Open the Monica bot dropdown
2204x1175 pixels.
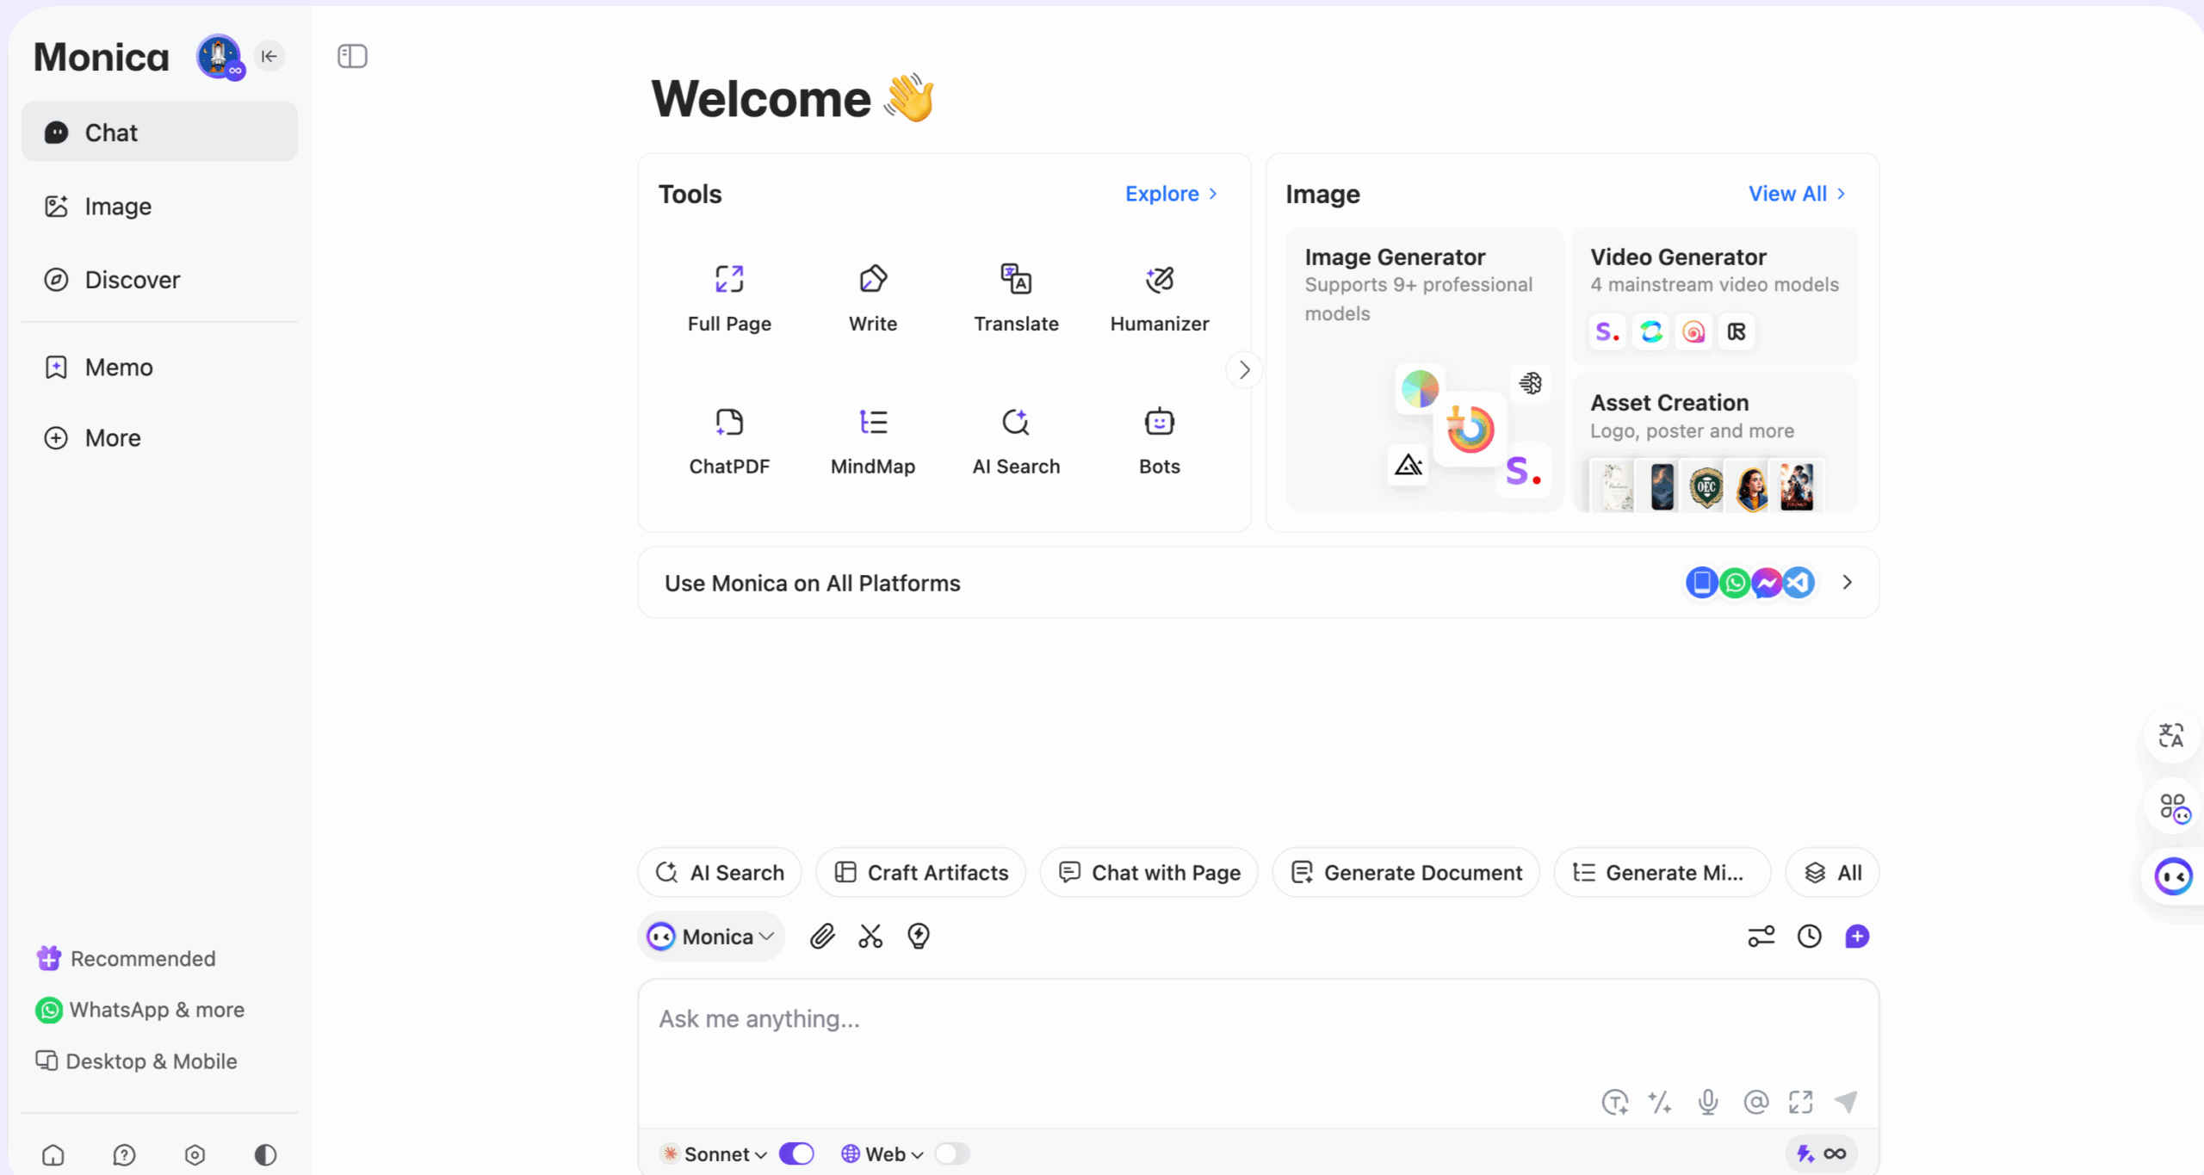pyautogui.click(x=711, y=936)
